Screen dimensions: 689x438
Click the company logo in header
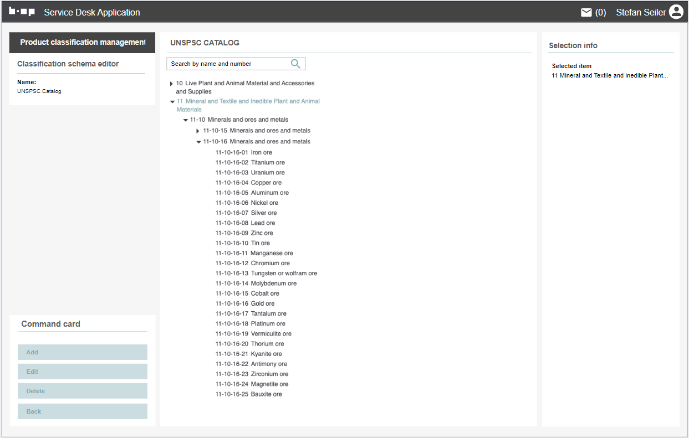click(x=22, y=12)
